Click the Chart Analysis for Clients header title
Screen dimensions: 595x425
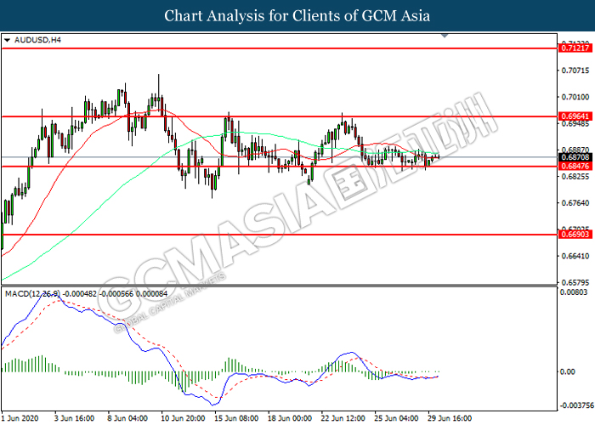[x=297, y=16]
